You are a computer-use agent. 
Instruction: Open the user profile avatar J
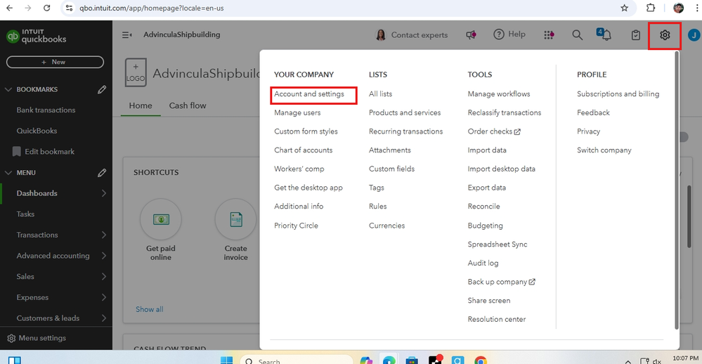(x=694, y=35)
